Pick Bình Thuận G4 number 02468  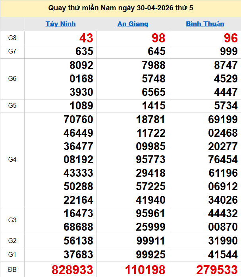[x=223, y=133]
